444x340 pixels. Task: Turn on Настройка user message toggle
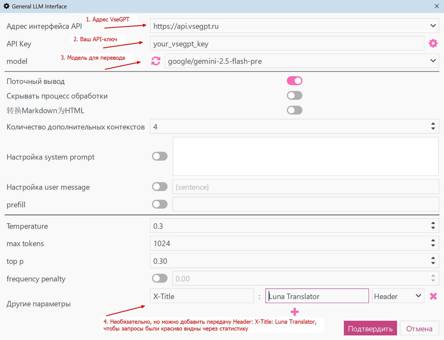pos(160,187)
